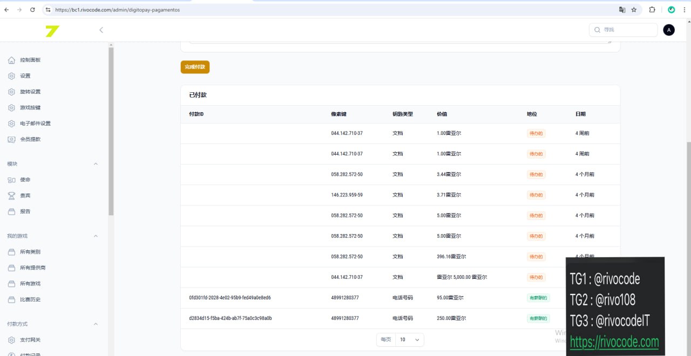Screen dimensions: 691x356
Task: Click the cash icon beside 会员提款
Action: [x=12, y=139]
